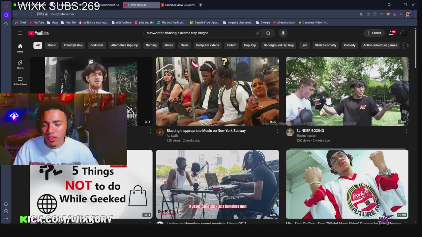Select the Underground Hip Hop filter chip

click(279, 45)
